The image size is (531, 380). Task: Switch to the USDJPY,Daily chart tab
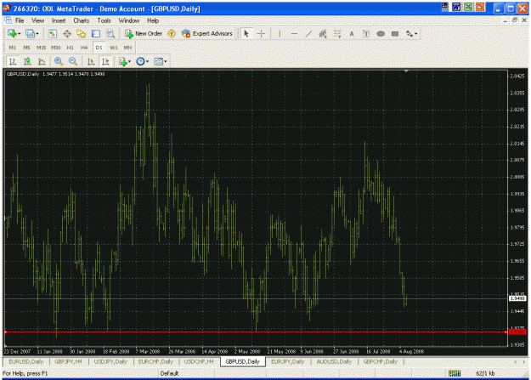(110, 361)
